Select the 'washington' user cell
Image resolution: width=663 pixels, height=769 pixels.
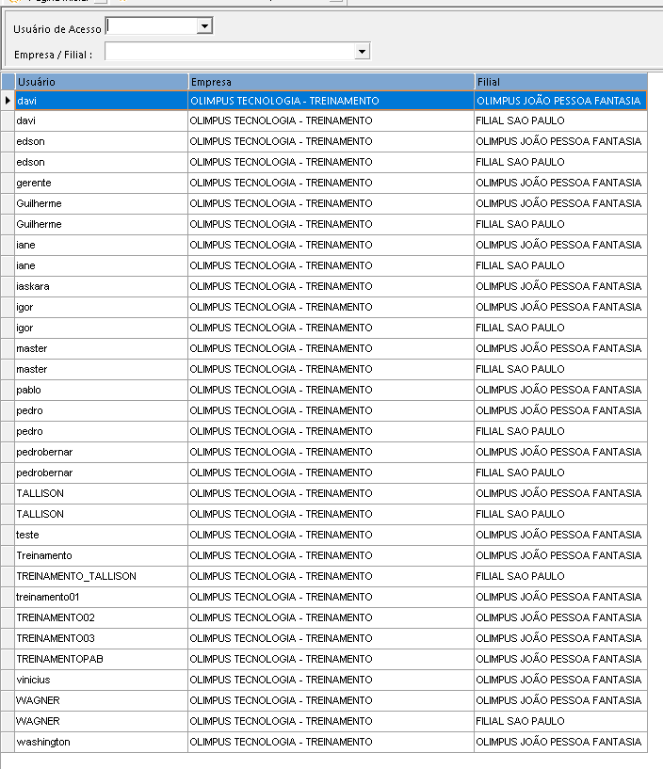[102, 742]
